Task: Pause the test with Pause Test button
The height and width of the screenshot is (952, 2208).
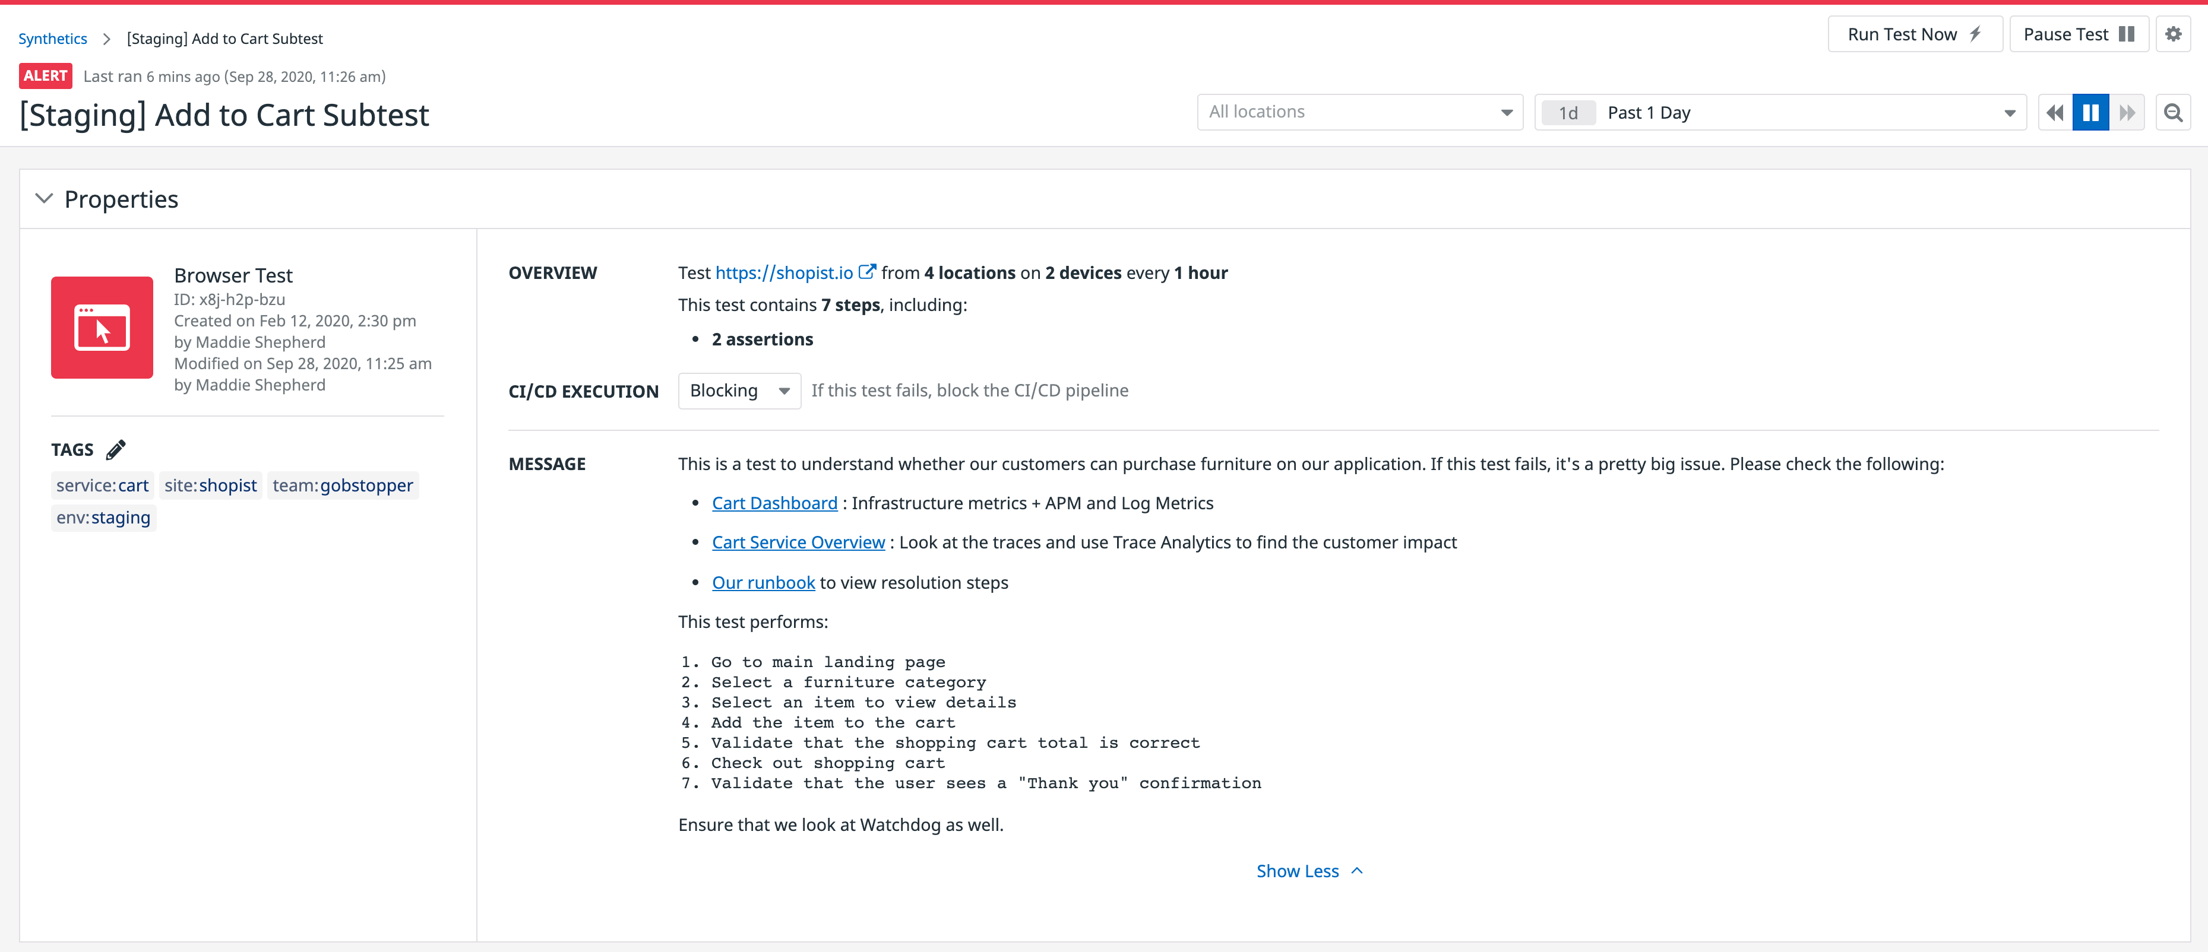Action: click(2080, 33)
